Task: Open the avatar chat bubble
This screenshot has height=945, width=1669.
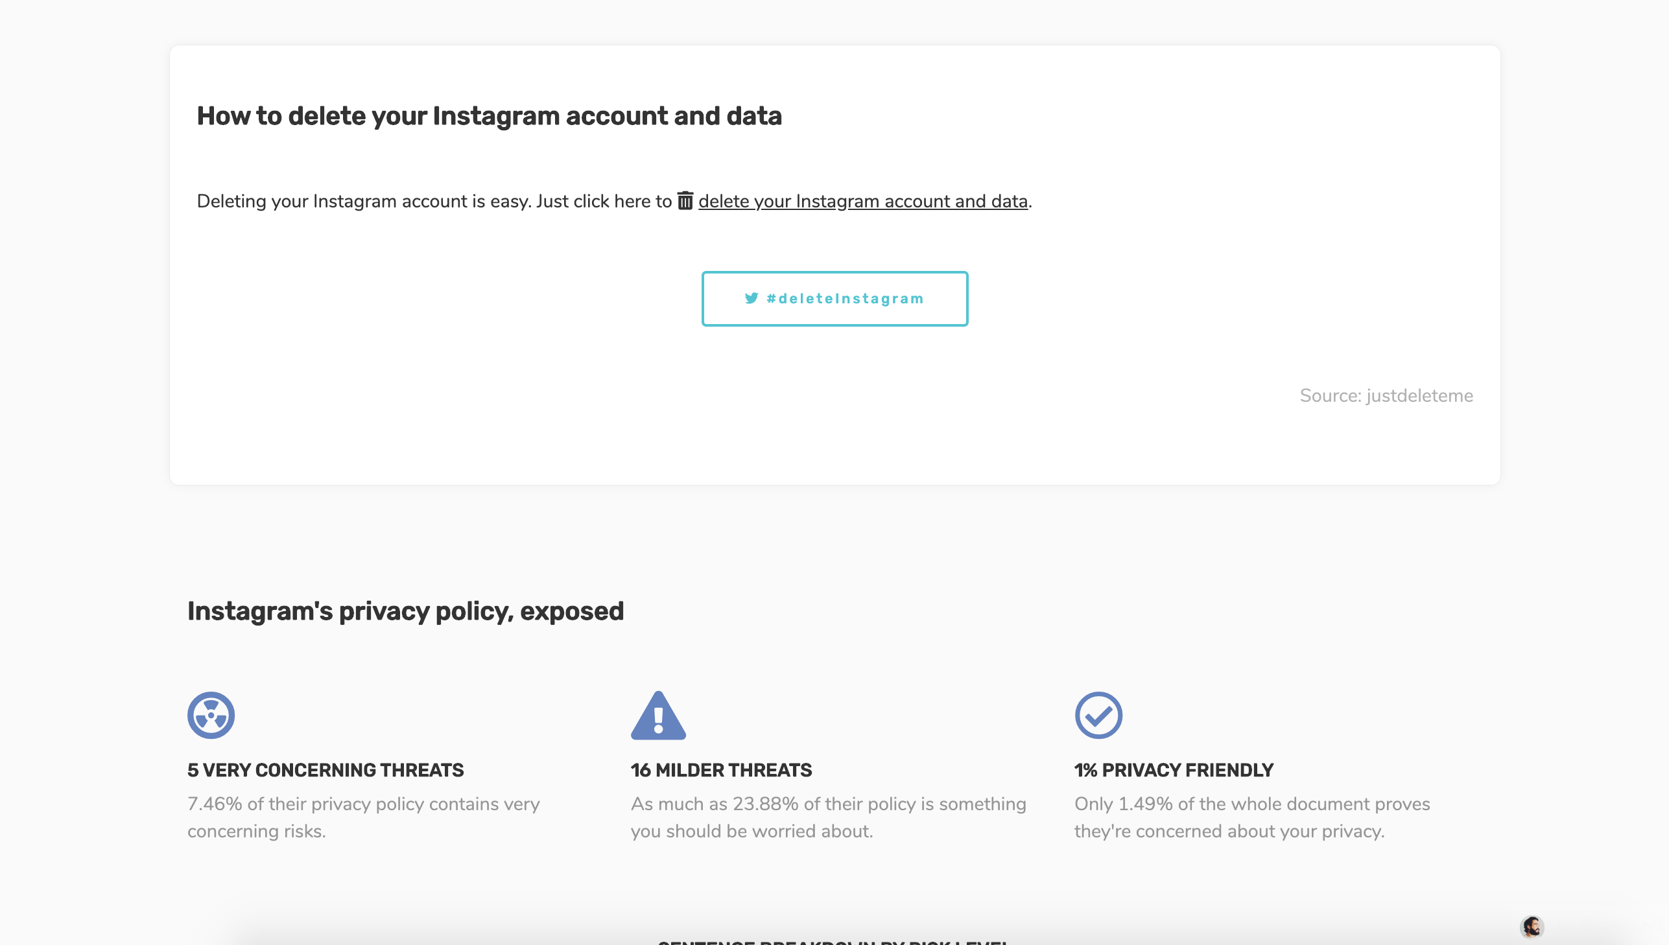Action: (1532, 926)
